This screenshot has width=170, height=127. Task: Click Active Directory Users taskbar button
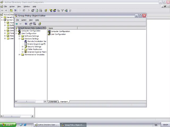(x=46, y=125)
